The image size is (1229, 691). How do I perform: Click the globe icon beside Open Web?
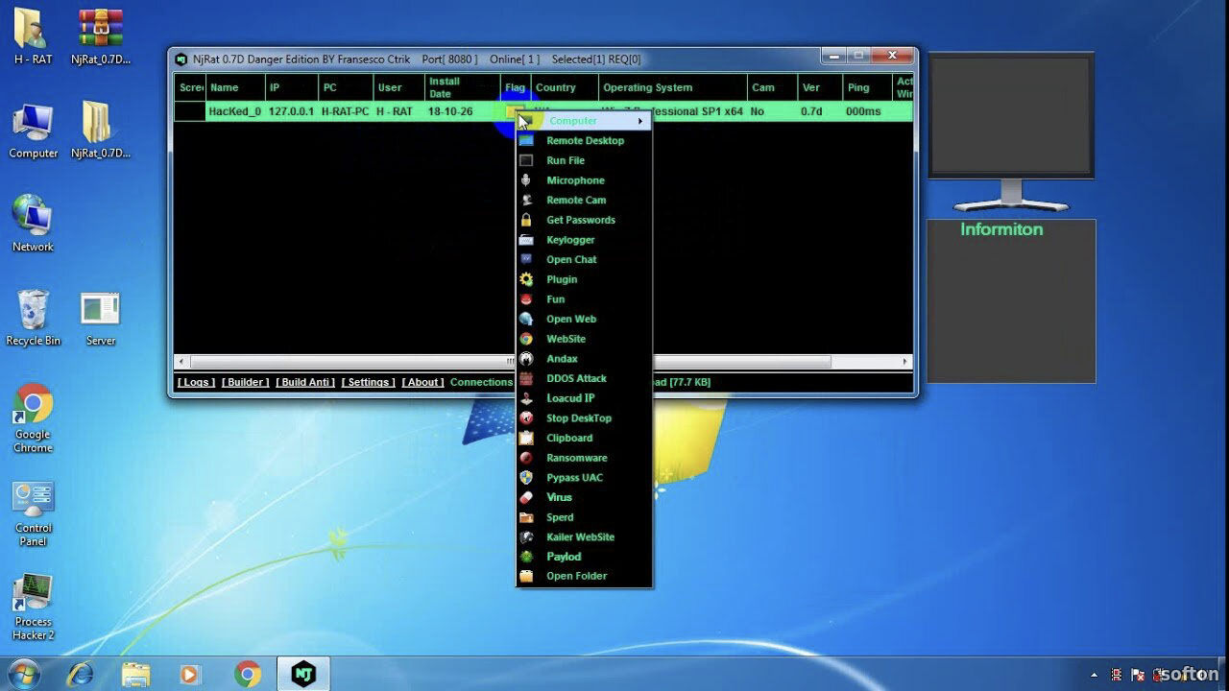pos(526,319)
